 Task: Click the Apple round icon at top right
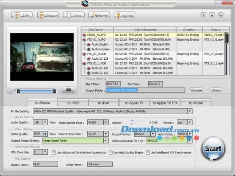pyautogui.click(x=212, y=15)
